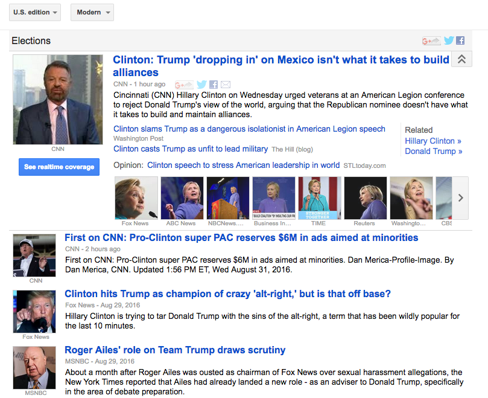The image size is (488, 398).
Task: Open the U.S. edition dropdown
Action: coord(35,13)
